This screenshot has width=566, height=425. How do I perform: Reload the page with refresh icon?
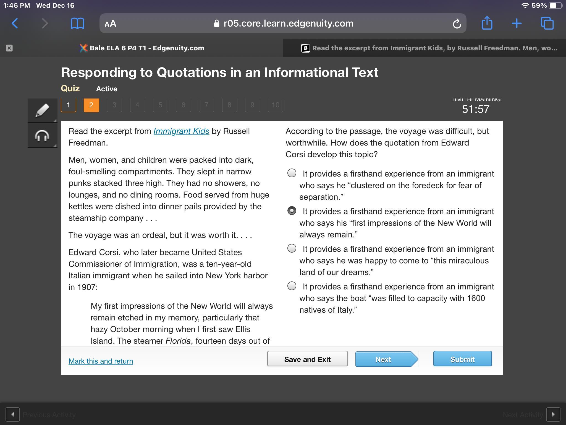tap(457, 24)
